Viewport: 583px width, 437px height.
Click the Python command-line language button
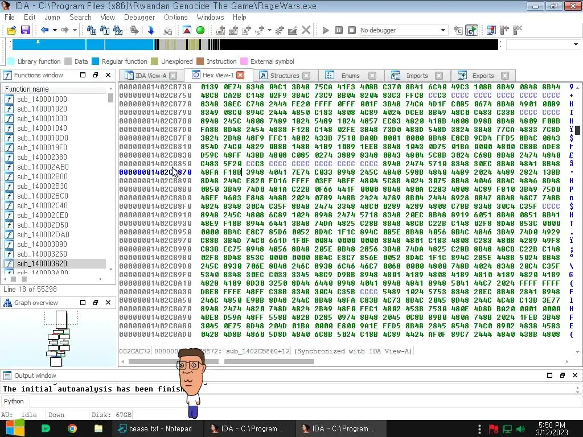coord(14,401)
